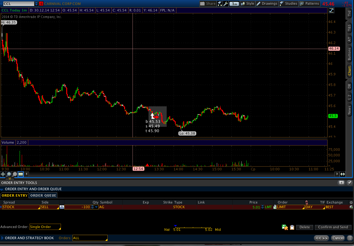Select the Chart sidebar tab

349,71
